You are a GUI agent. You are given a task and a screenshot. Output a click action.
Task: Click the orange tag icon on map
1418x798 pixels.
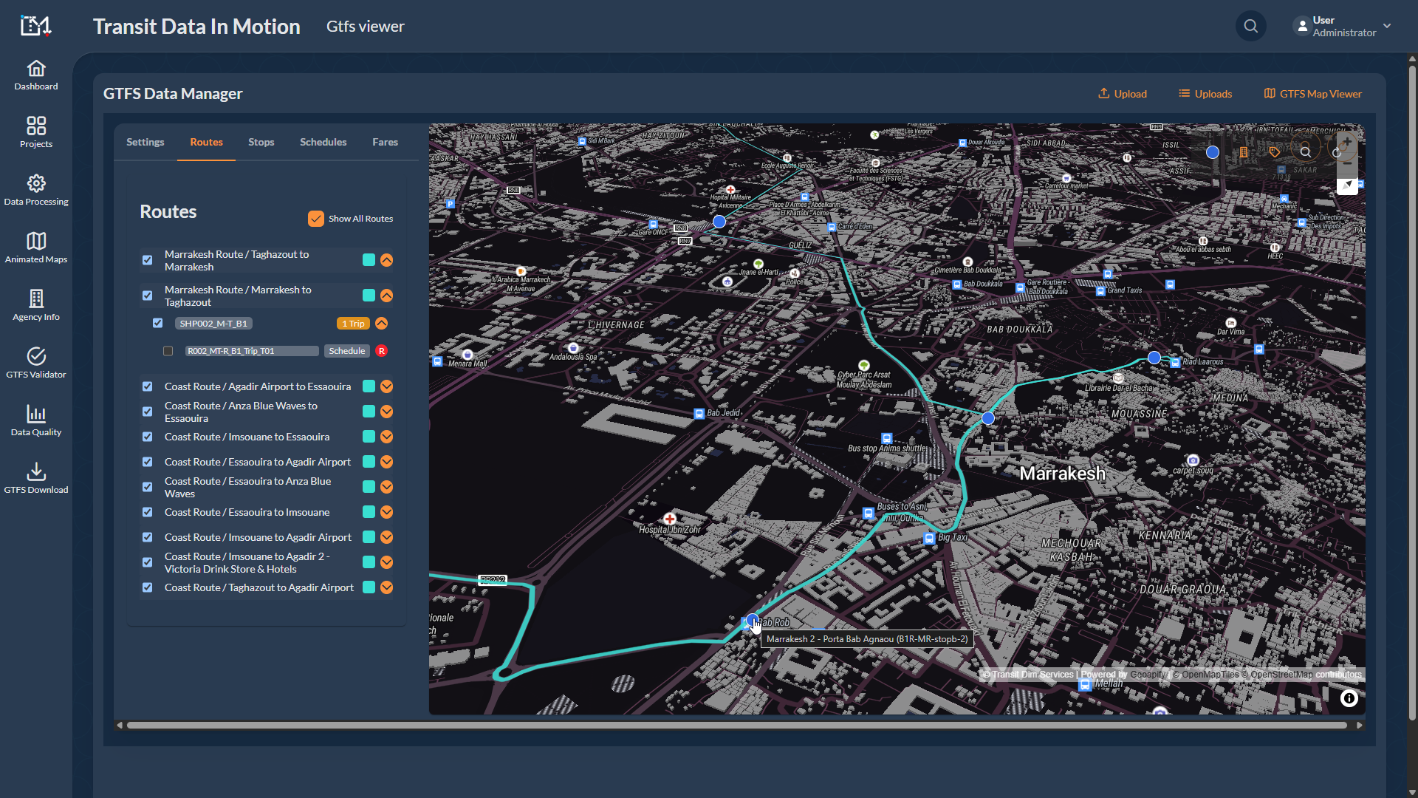coord(1275,152)
